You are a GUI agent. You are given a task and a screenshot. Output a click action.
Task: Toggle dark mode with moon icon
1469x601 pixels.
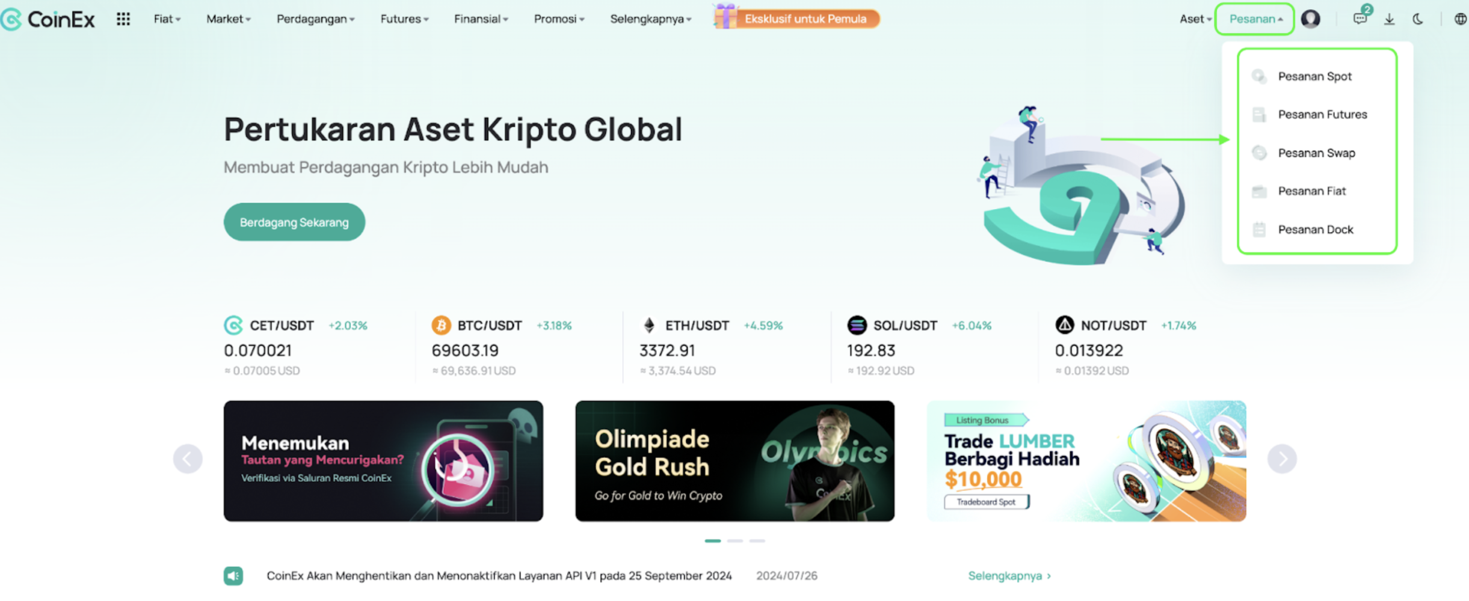point(1418,19)
